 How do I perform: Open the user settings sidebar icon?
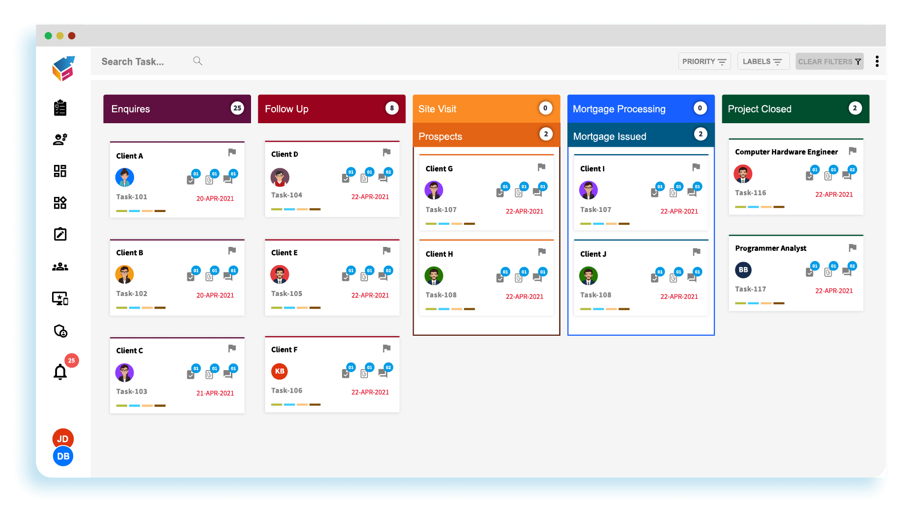pos(60,139)
